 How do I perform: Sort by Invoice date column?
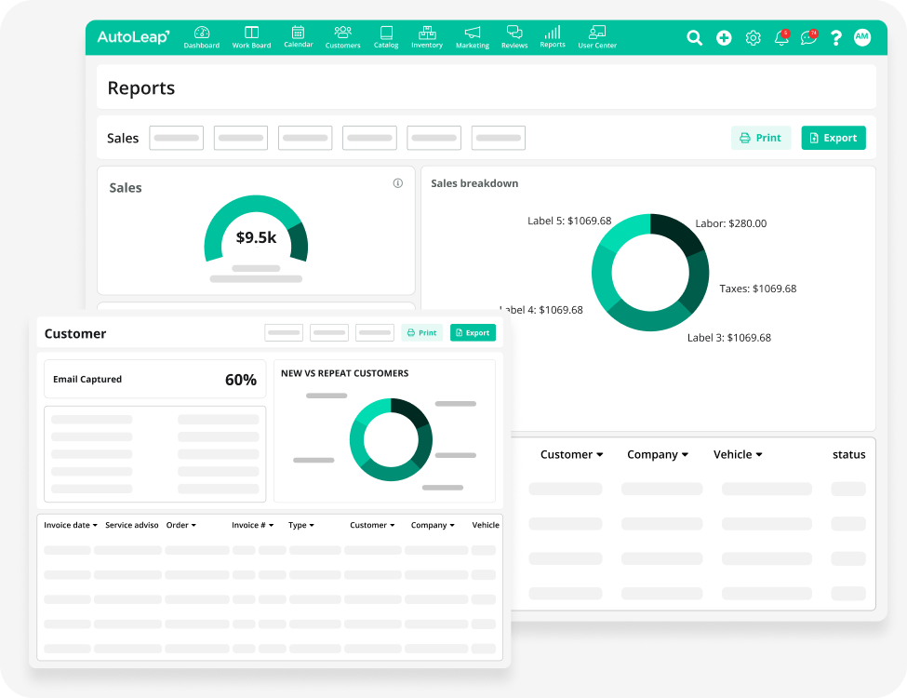click(71, 525)
